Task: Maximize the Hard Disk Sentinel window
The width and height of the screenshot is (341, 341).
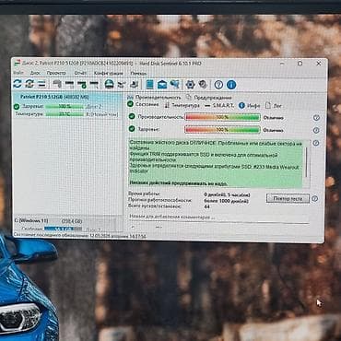Action: point(300,64)
